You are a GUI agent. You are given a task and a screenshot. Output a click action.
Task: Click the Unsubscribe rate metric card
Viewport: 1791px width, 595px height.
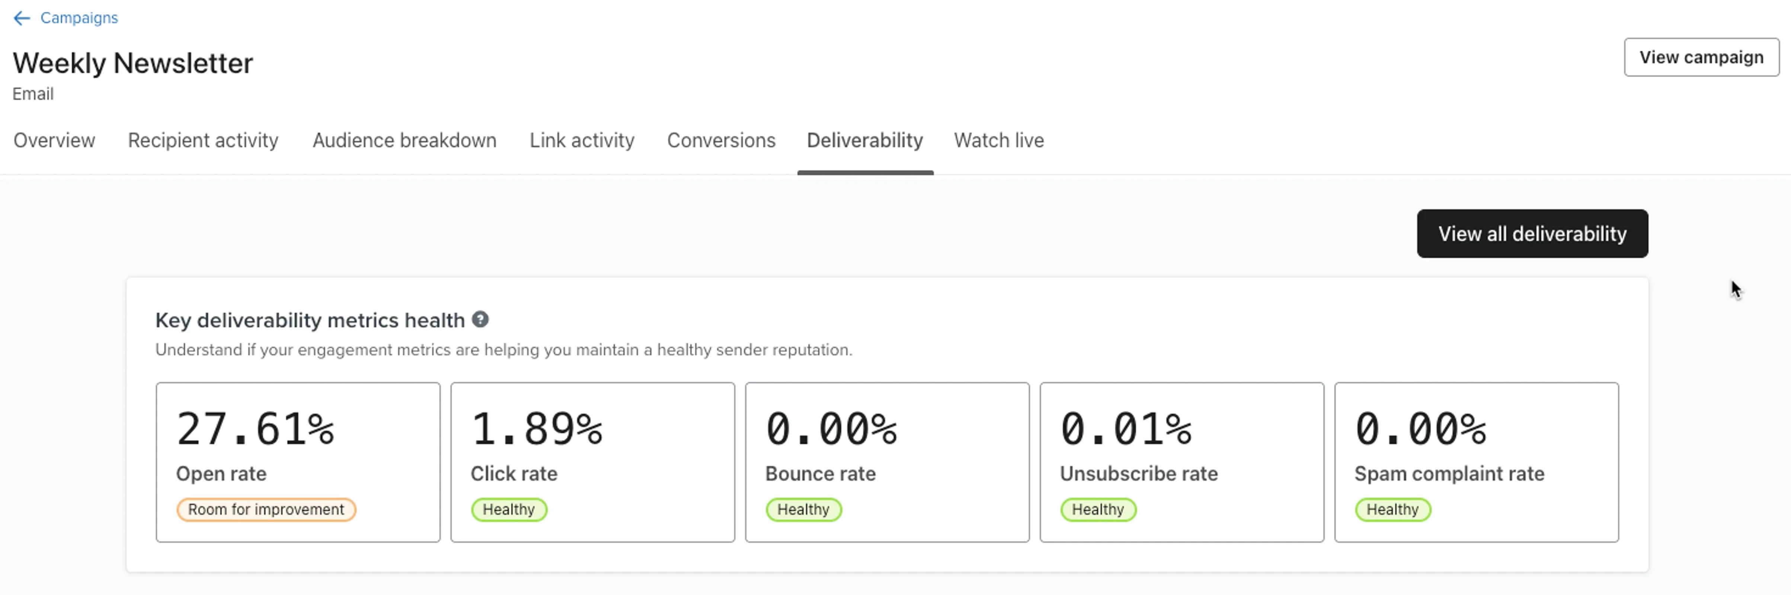tap(1182, 461)
